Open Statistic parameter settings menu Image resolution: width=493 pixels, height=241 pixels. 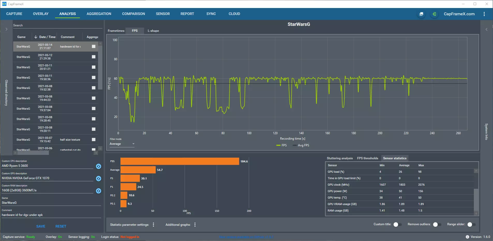[153, 225]
